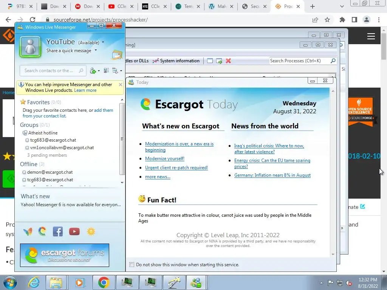This screenshot has height=290, width=387.
Task: Open 'Modernize yourself!' link
Action: click(x=165, y=159)
